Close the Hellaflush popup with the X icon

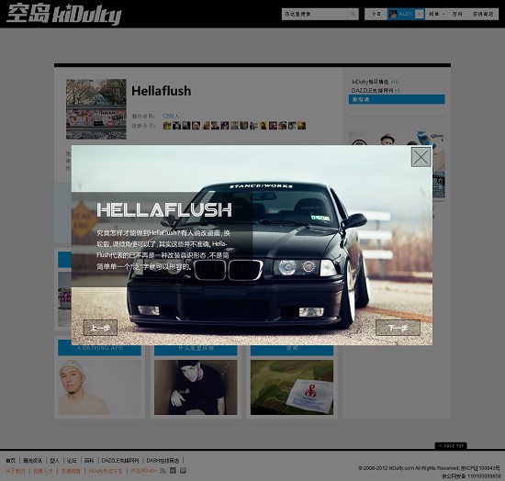point(421,157)
